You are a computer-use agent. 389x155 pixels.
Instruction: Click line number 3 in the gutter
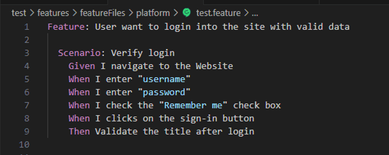coord(27,53)
